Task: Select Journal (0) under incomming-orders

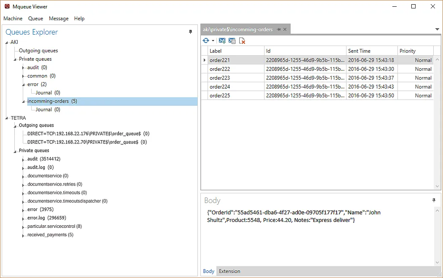Action: [x=48, y=110]
